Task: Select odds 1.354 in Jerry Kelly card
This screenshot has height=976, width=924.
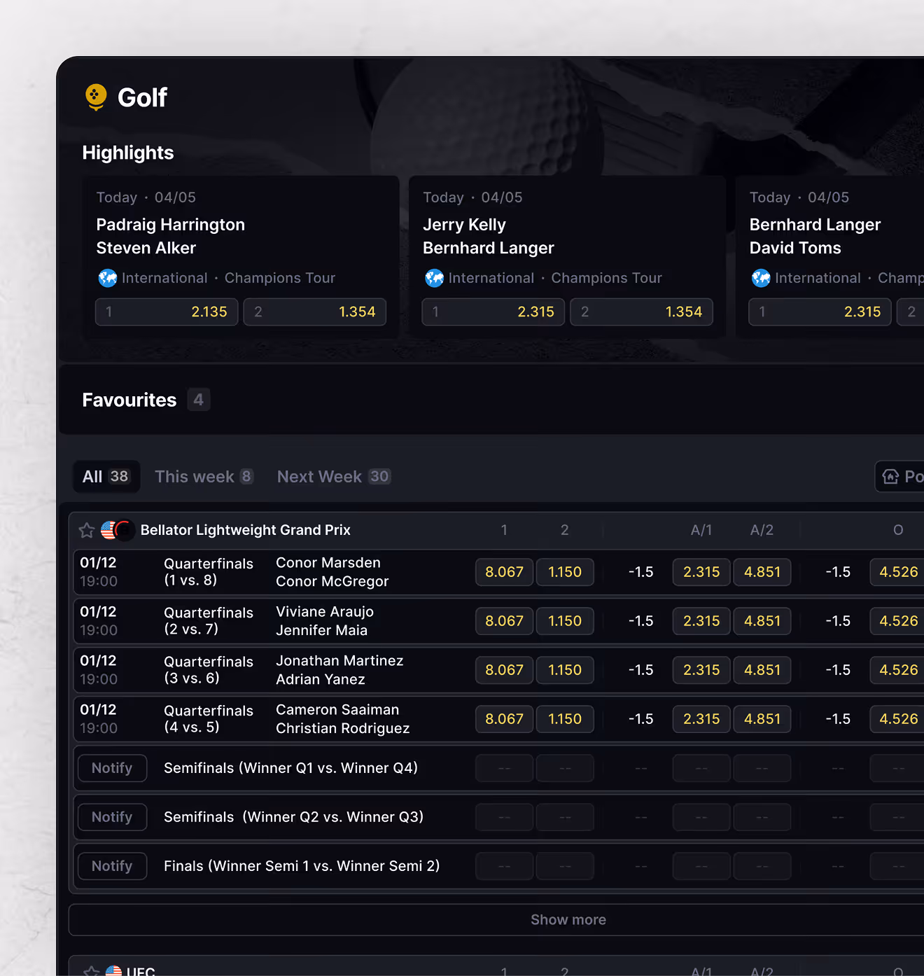Action: click(642, 312)
